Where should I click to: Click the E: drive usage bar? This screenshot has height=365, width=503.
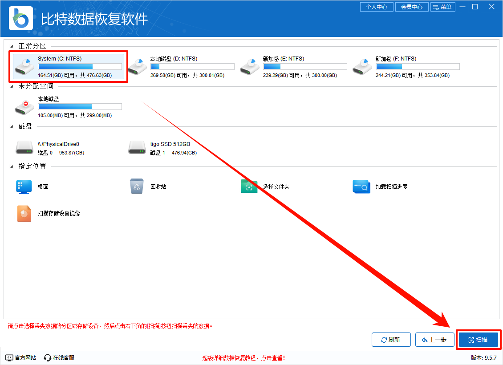[305, 66]
